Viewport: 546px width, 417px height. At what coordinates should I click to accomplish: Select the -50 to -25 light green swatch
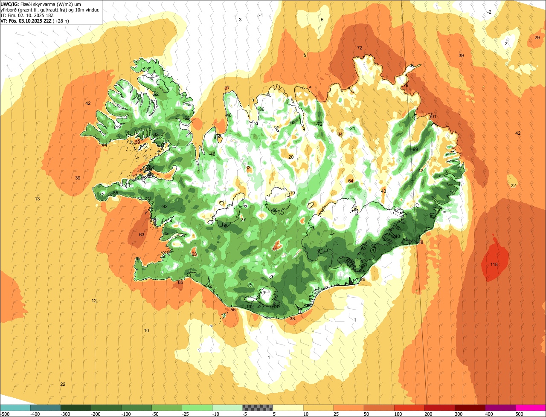pyautogui.click(x=167, y=408)
